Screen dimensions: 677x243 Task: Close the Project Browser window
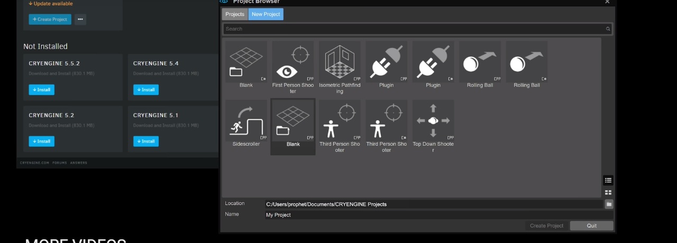click(x=607, y=2)
